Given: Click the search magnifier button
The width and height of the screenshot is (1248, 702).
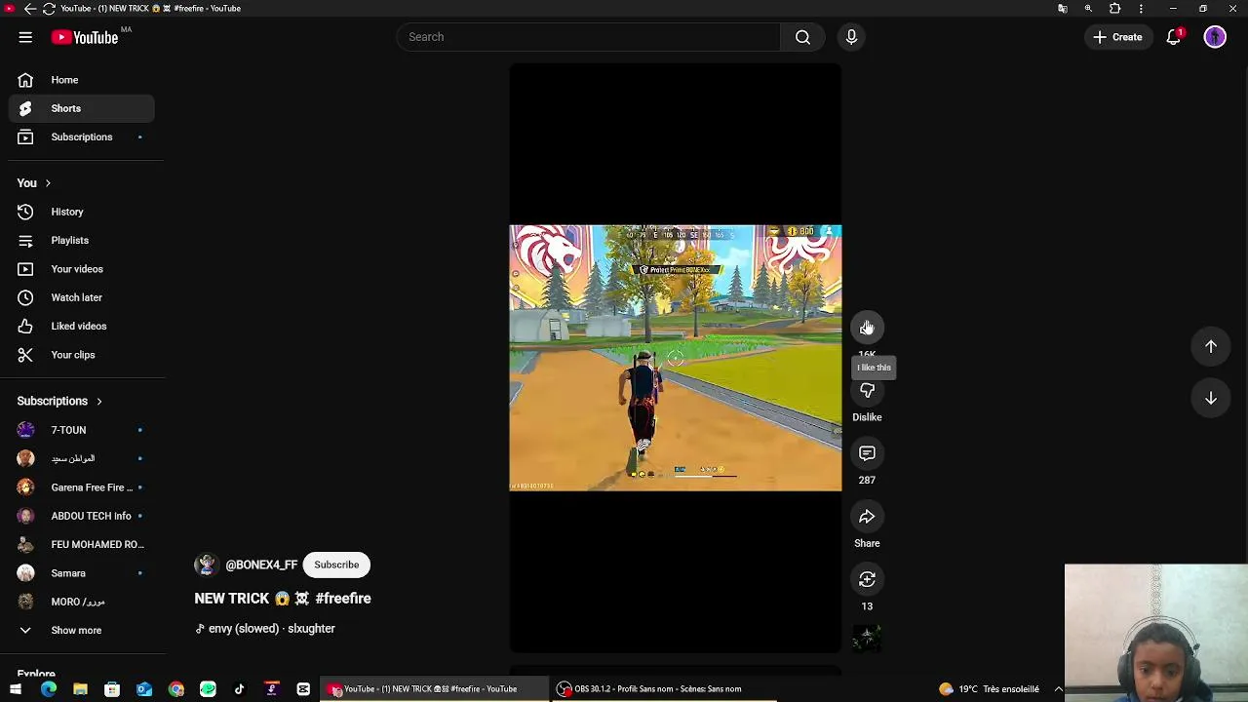Looking at the screenshot, I should pos(802,37).
